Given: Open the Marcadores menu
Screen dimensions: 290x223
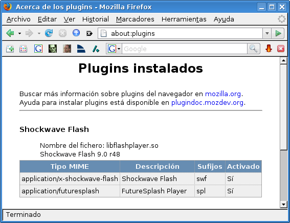Looking at the screenshot, I should tap(135, 19).
